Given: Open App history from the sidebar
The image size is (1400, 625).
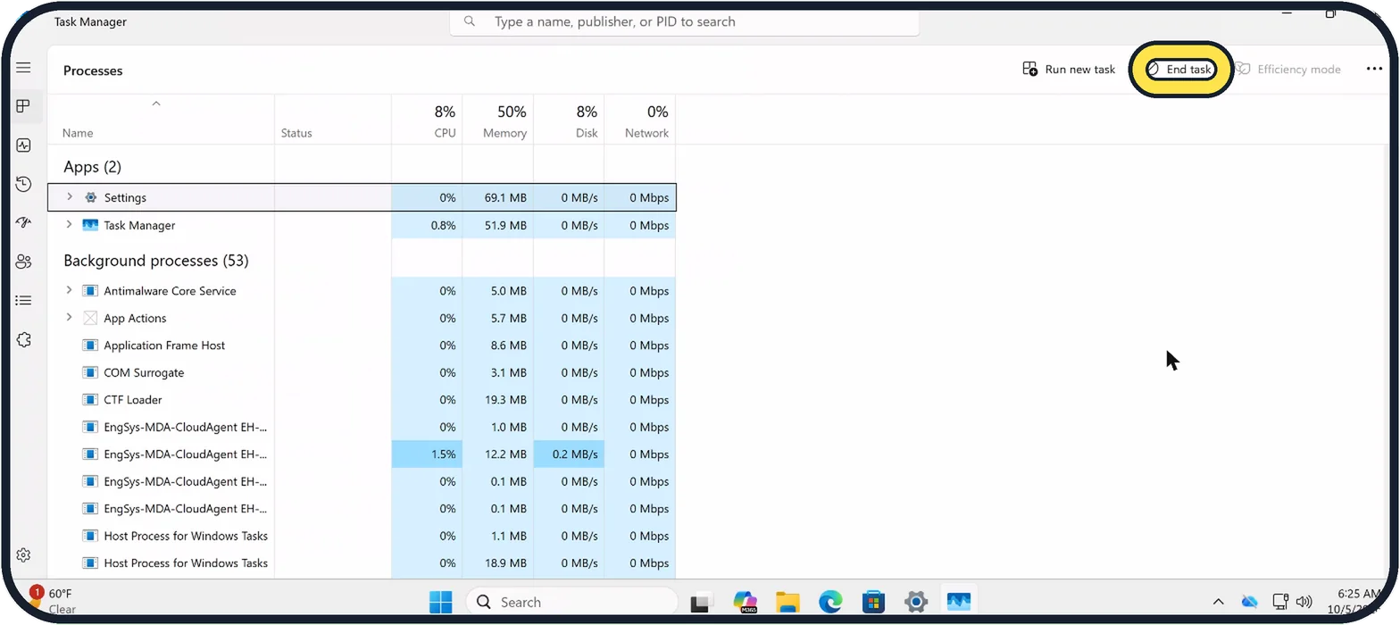Looking at the screenshot, I should coord(23,184).
